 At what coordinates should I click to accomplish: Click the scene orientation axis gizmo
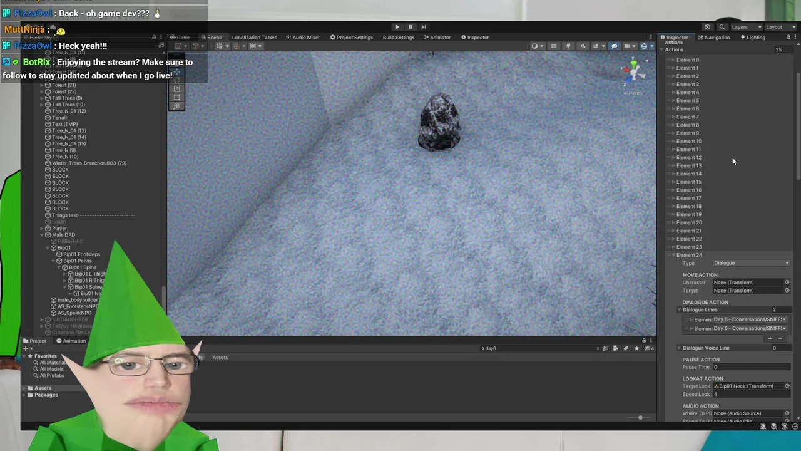[x=633, y=72]
